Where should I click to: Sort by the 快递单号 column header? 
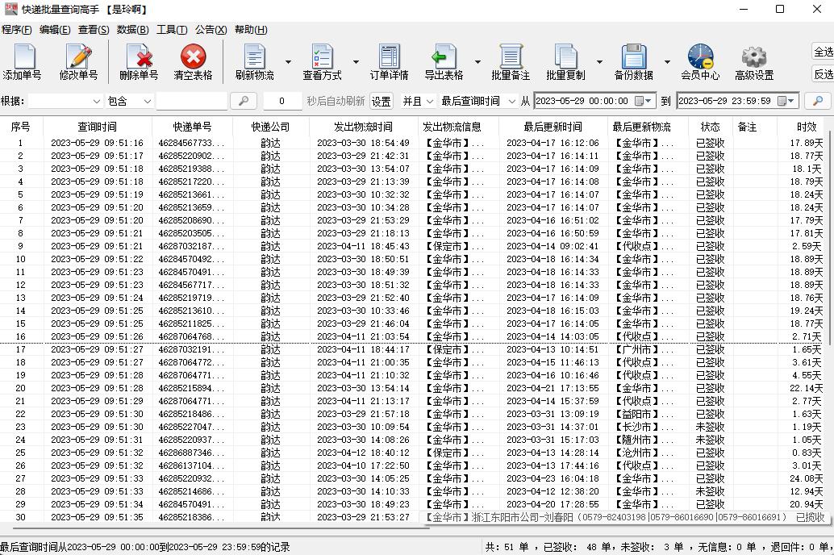coord(192,127)
